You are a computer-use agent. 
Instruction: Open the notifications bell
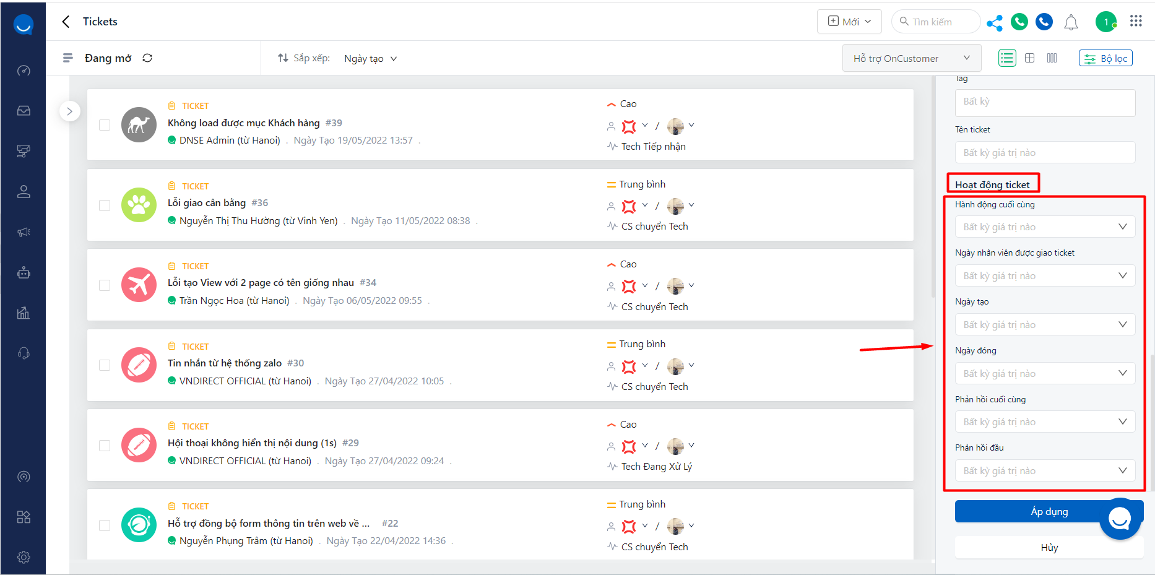pos(1071,23)
